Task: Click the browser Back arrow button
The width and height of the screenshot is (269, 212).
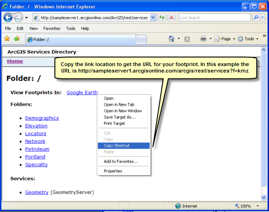Action: [8, 18]
